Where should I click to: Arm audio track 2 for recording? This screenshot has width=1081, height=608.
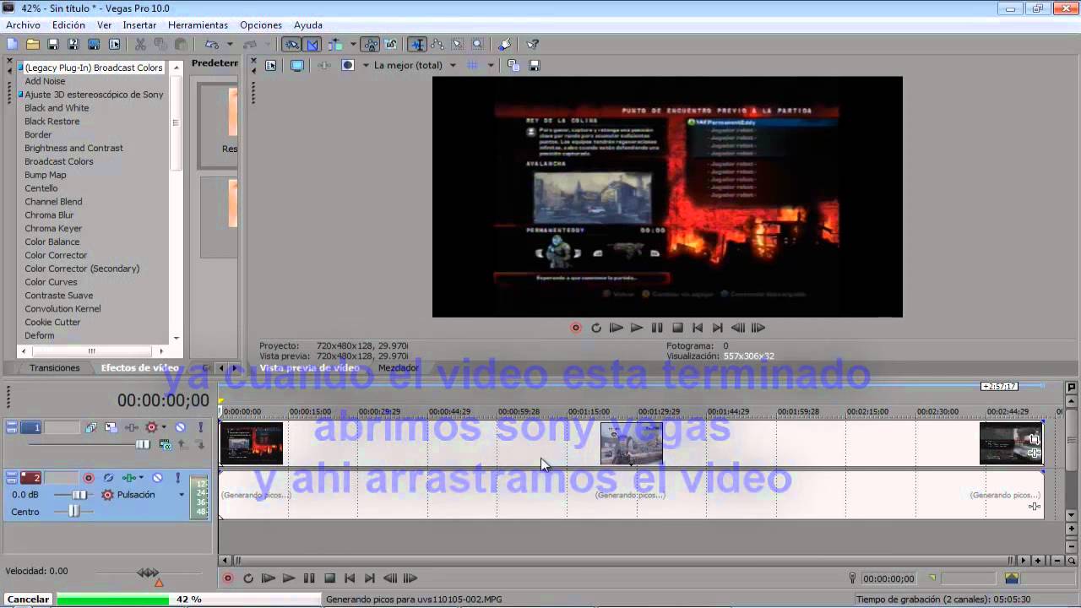click(x=88, y=478)
